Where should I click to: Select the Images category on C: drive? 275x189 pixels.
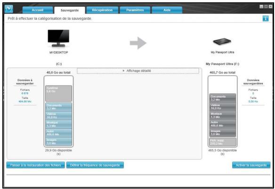click(x=58, y=141)
